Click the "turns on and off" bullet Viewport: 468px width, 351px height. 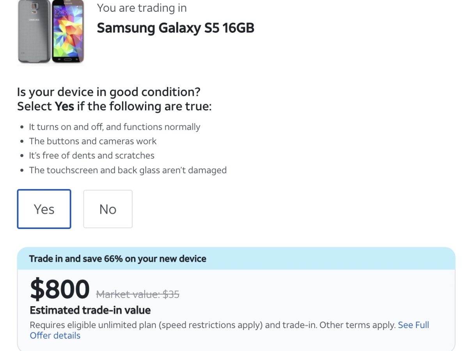114,127
